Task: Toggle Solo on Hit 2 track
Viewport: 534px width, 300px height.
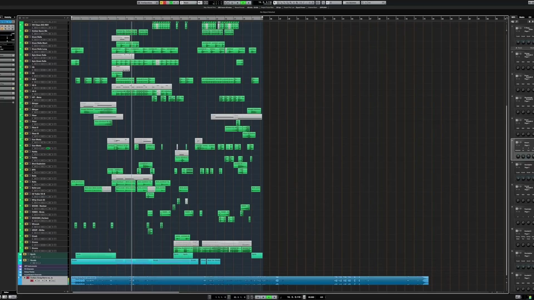Action: point(29,79)
